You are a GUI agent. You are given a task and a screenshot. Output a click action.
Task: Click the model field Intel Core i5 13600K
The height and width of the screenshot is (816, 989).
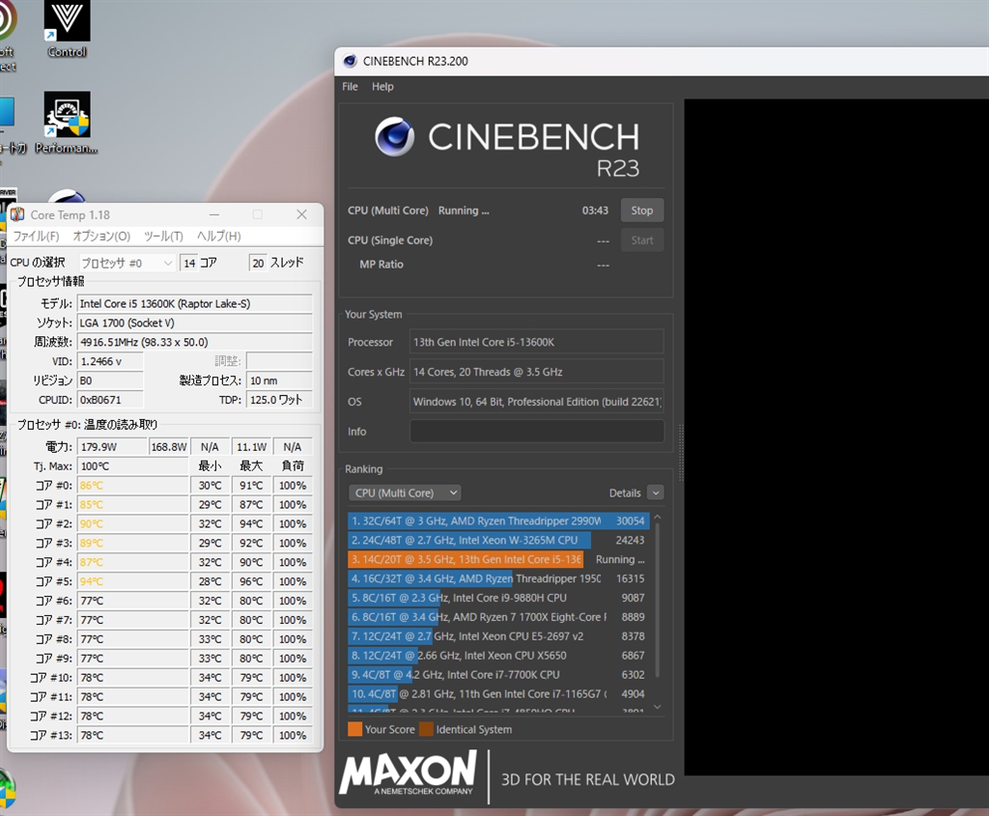[x=195, y=304]
